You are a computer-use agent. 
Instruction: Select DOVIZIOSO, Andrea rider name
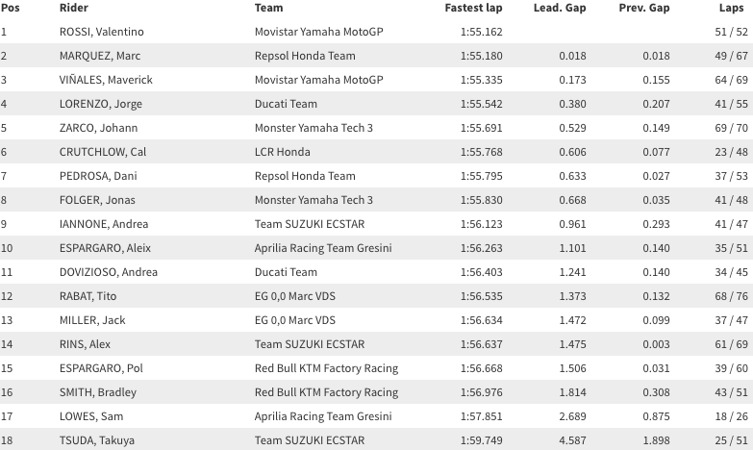coord(109,272)
